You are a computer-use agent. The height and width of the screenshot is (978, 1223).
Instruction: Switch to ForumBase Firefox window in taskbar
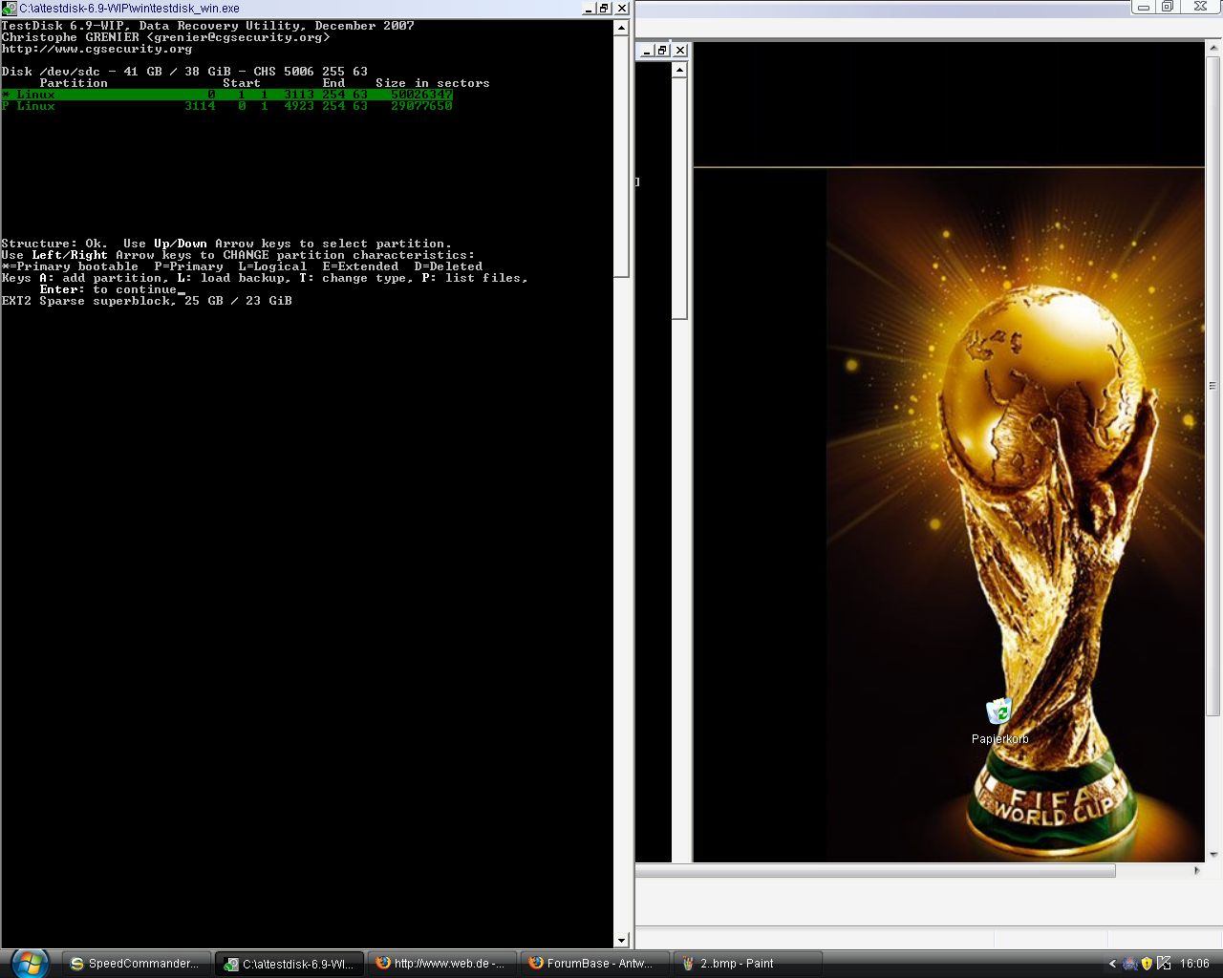coord(593,964)
